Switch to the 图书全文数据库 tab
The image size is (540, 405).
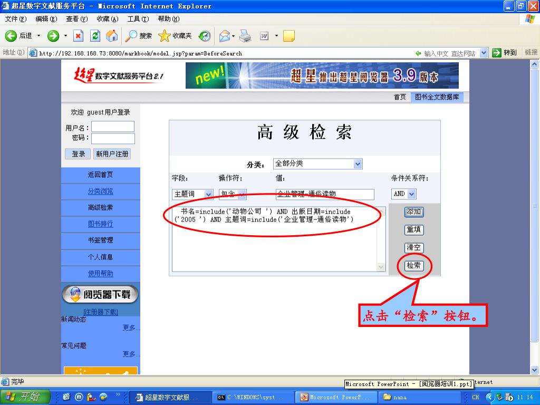point(437,97)
